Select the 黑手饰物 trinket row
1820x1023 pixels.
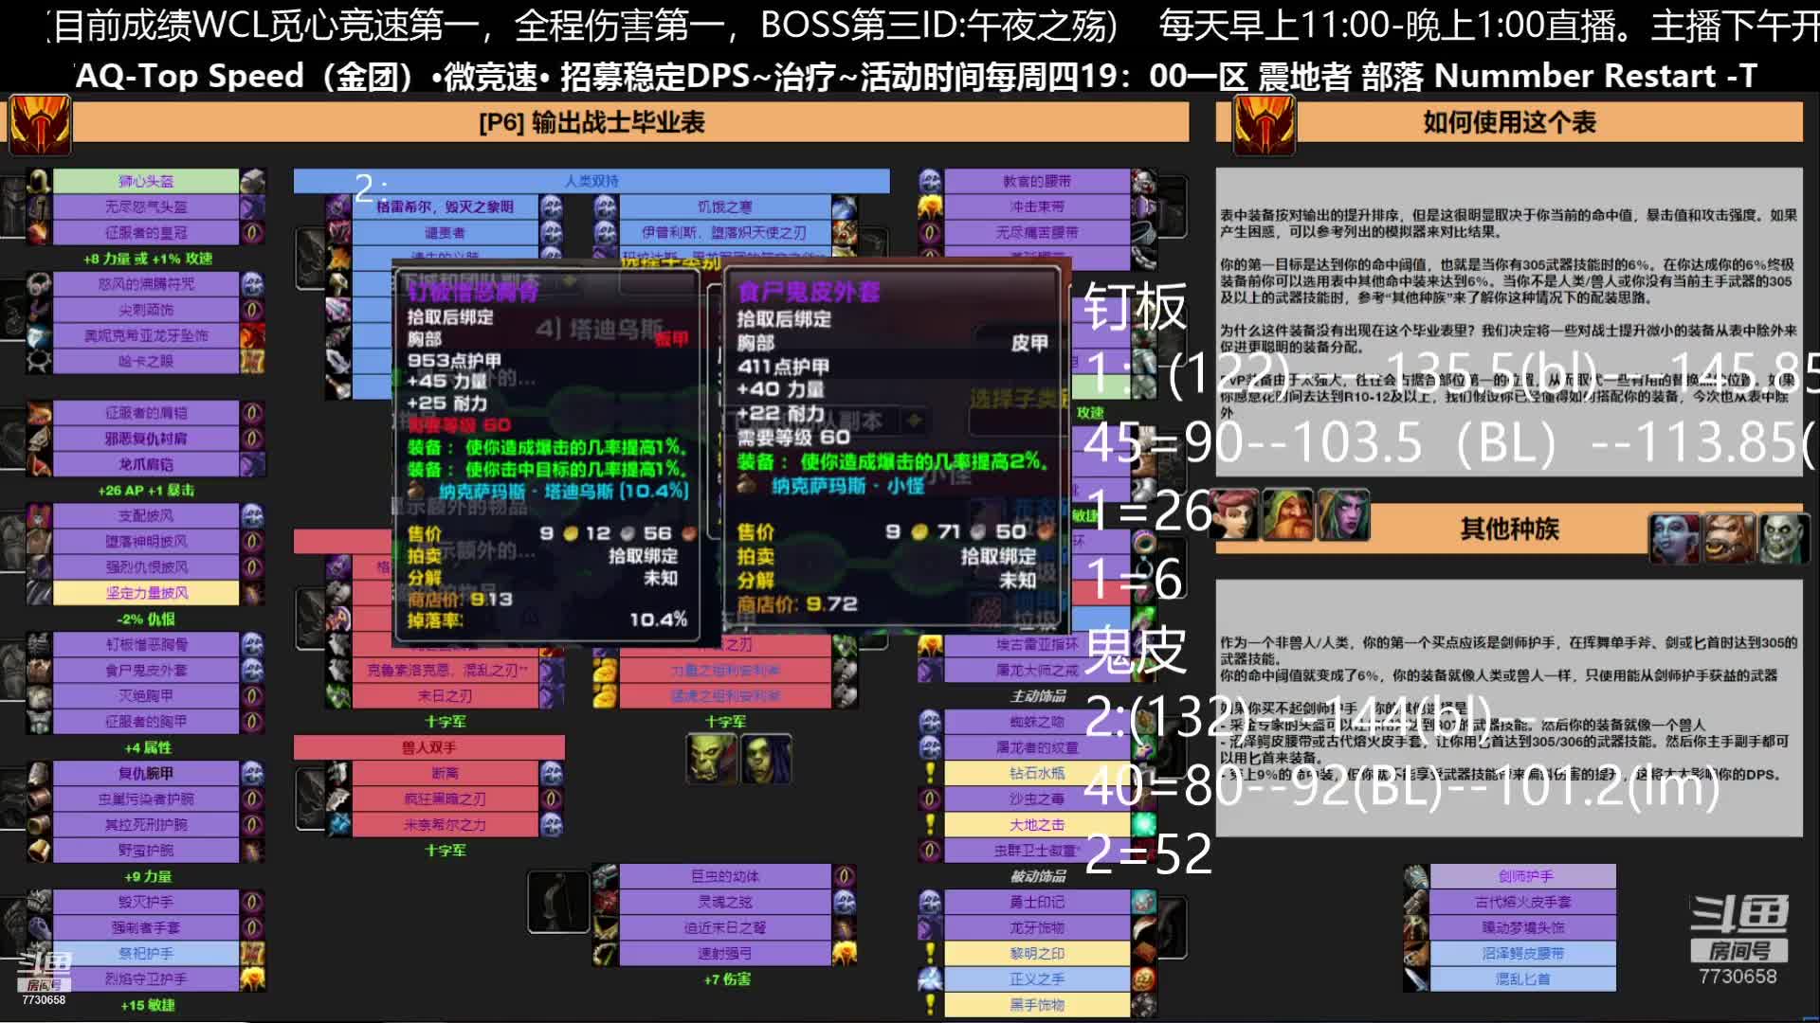(1037, 1005)
